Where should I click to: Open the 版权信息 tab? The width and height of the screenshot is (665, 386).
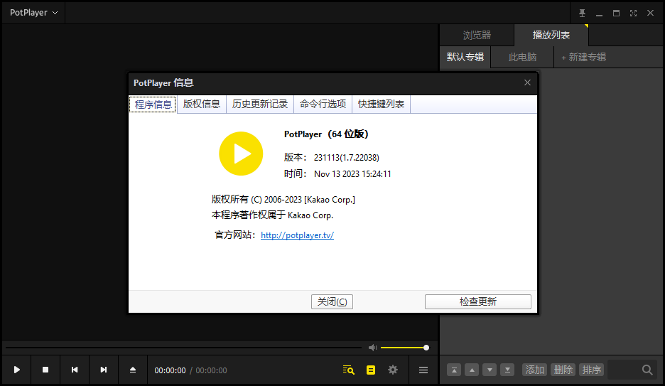[202, 104]
